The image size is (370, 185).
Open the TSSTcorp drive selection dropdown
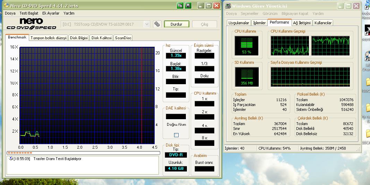coord(147,24)
